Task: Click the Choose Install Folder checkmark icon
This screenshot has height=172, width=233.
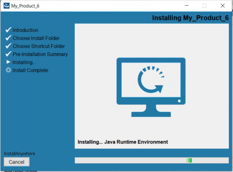Action: tap(8, 38)
